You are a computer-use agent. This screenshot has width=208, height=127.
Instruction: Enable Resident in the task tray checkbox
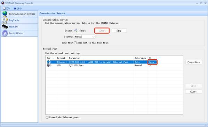tap(75, 43)
